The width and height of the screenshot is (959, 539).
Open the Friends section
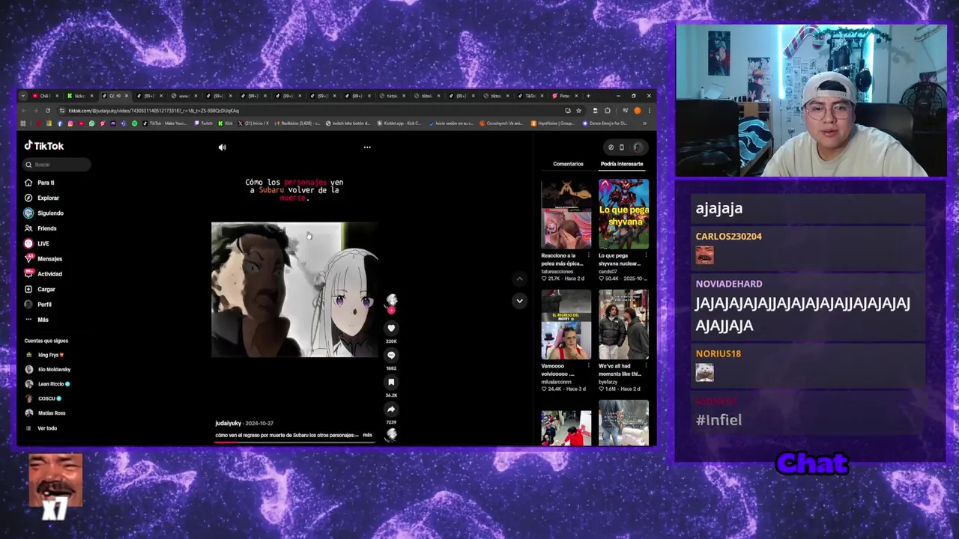(40, 228)
